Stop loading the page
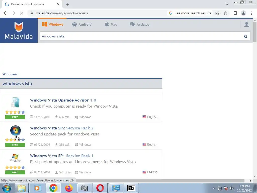The height and width of the screenshot is (193, 257). [22, 13]
